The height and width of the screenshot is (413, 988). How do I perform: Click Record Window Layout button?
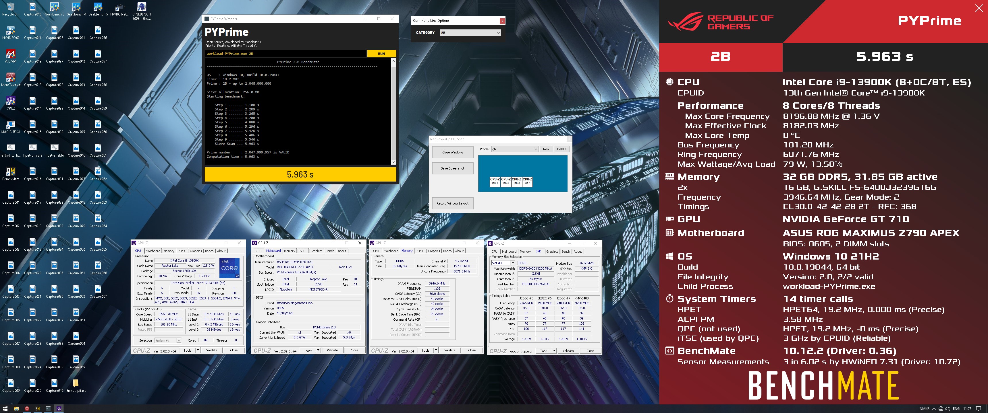(453, 203)
